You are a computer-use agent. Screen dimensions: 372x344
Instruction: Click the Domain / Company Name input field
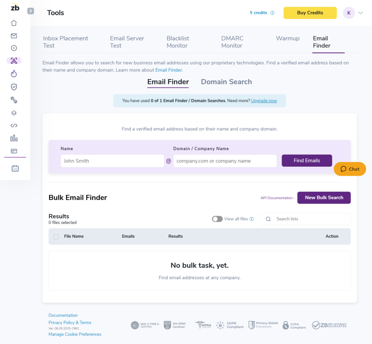225,161
